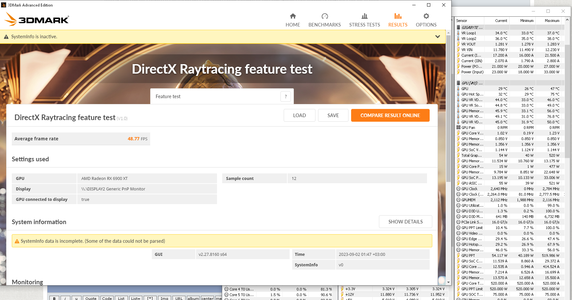The height and width of the screenshot is (300, 572).
Task: Sort by the Current column header
Action: 496,21
